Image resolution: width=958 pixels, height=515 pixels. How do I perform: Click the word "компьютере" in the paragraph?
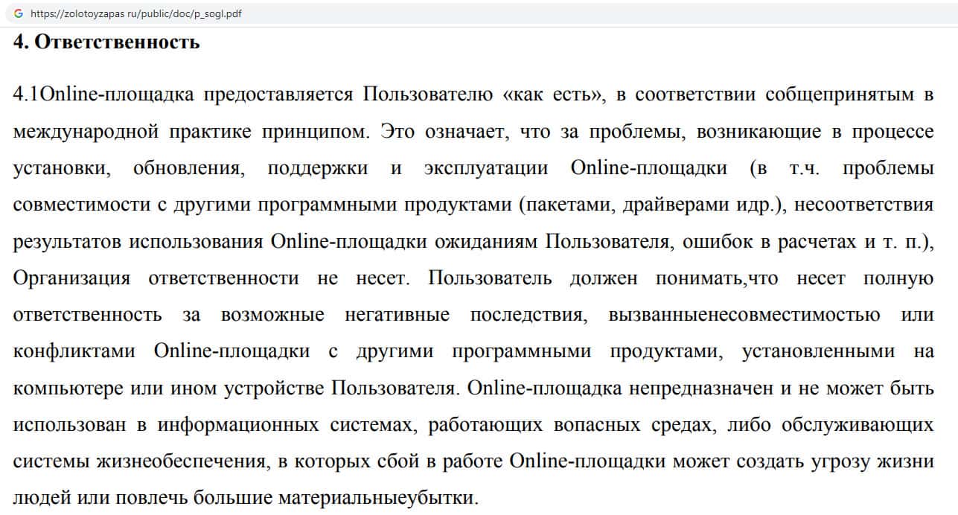[69, 388]
